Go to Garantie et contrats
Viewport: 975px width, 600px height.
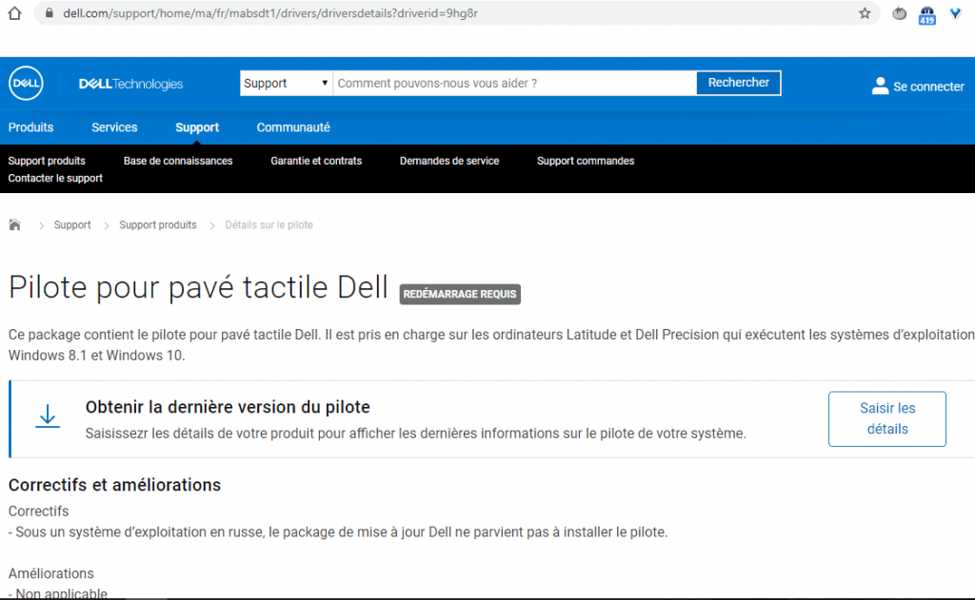[316, 161]
